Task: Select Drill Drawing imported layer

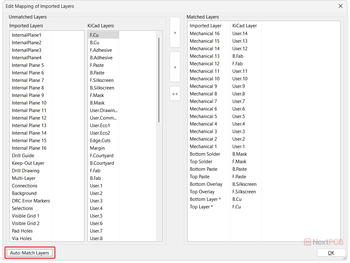Action: point(25,171)
